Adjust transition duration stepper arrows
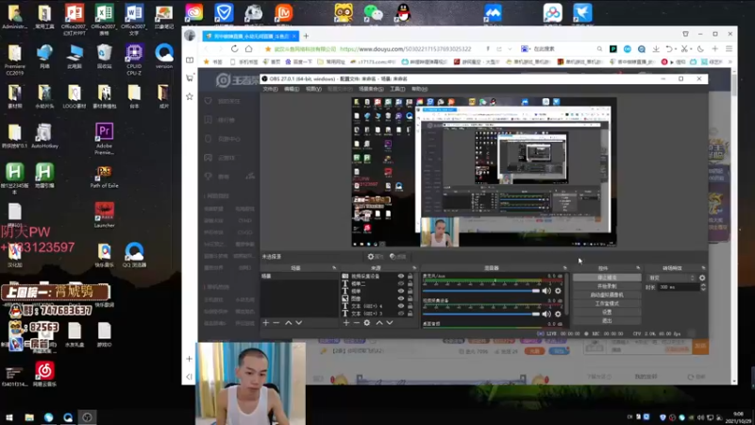The height and width of the screenshot is (425, 755). [x=703, y=287]
